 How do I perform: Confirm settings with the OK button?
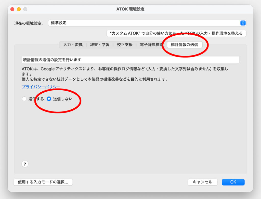tap(233, 182)
